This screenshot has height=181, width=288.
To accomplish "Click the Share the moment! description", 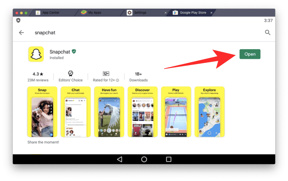I will click(x=43, y=142).
